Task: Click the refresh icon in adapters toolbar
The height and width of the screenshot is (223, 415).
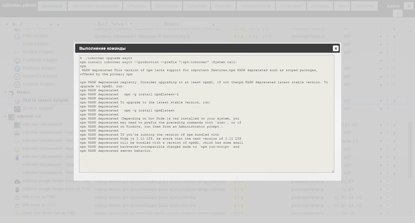Action: click(x=37, y=24)
